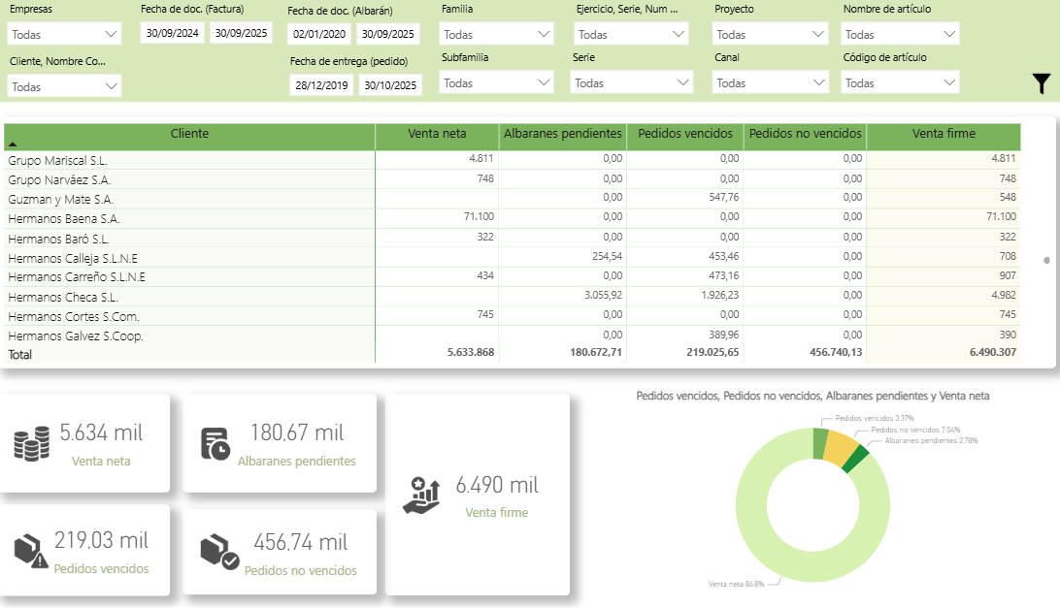Sort by Pedidos vencidos column header
Screen dimensions: 1060x608
[685, 134]
